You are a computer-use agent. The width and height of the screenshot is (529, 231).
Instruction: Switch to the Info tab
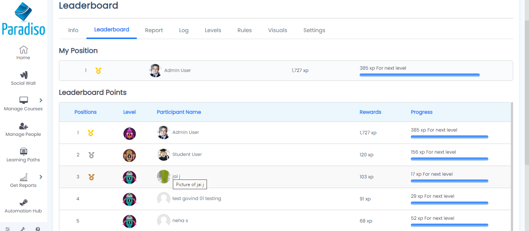tap(73, 30)
